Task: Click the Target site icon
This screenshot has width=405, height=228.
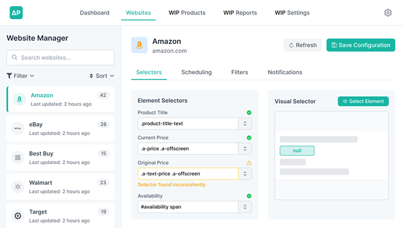Action: pos(18,215)
